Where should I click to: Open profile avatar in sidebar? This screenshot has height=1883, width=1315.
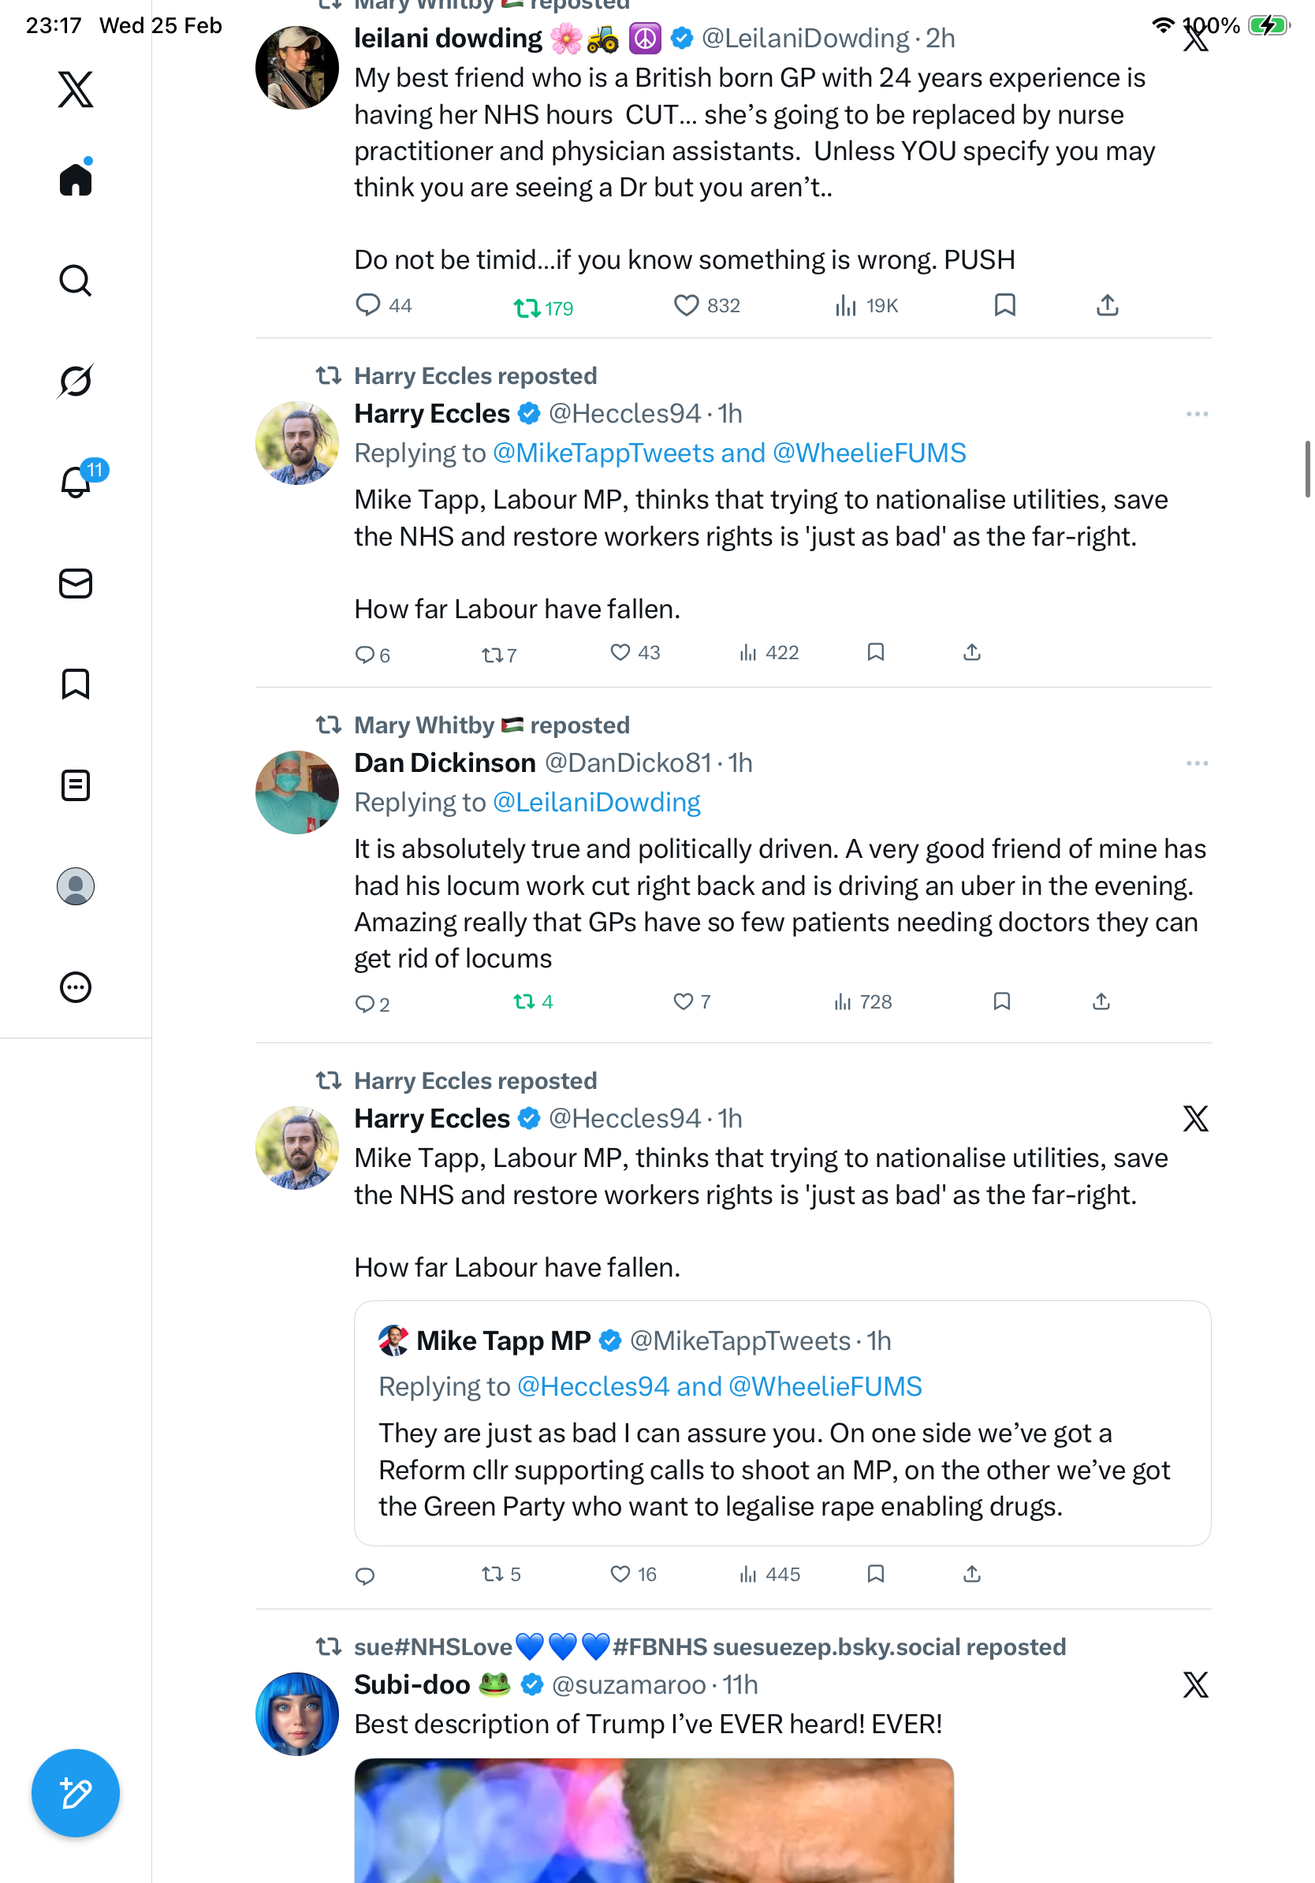point(76,886)
